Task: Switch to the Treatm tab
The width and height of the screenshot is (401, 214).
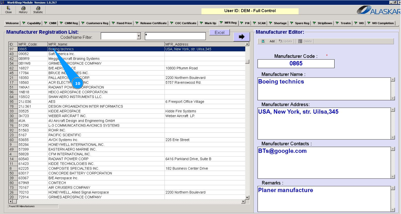Action: 343,23
